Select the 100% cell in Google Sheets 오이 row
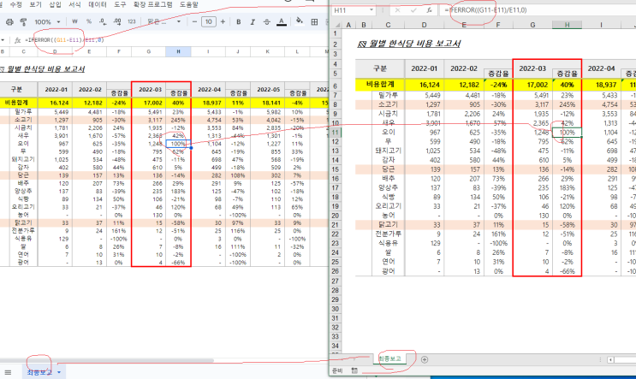The width and height of the screenshot is (636, 379). coord(178,144)
